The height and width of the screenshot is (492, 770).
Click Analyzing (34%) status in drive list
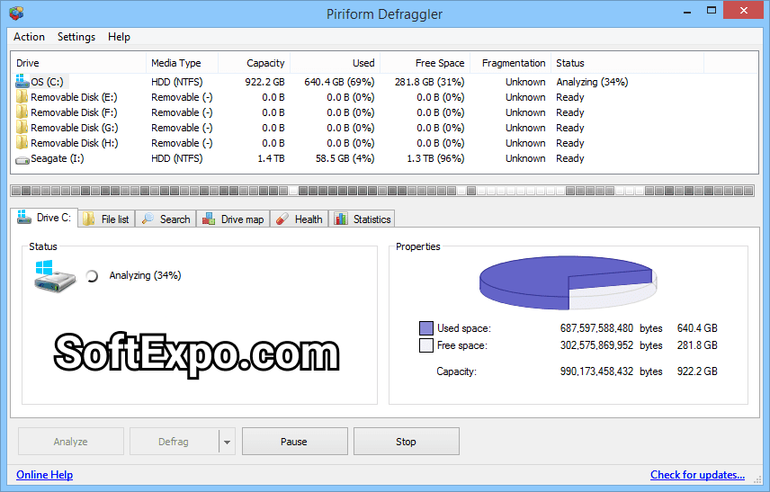[592, 82]
